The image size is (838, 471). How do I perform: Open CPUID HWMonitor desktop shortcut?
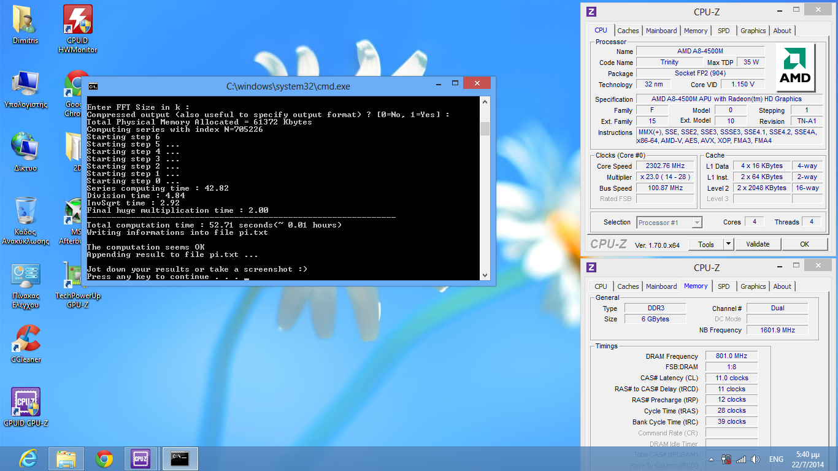pyautogui.click(x=78, y=29)
